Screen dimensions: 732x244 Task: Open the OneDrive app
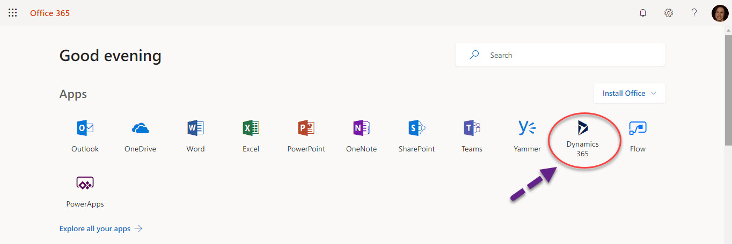coord(140,136)
